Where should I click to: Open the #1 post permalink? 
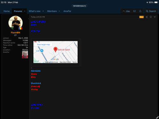click(x=155, y=17)
